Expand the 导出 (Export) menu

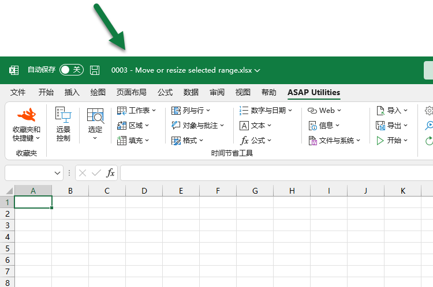(x=392, y=126)
